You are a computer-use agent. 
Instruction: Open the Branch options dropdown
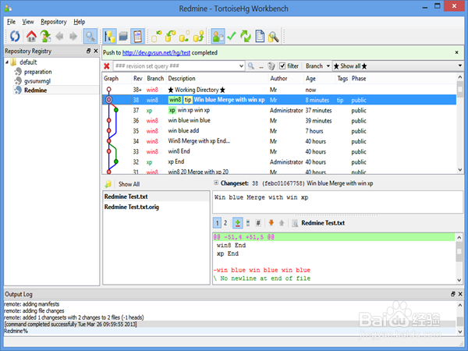point(317,66)
